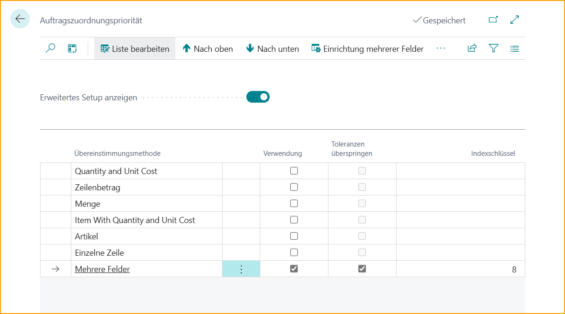Viewport: 565px width, 314px height.
Task: Open row options for Mehrere Felder
Action: point(241,269)
